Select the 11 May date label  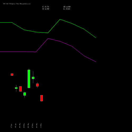(41, 126)
